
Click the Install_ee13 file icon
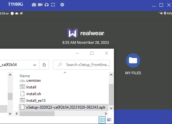[x=22, y=100]
